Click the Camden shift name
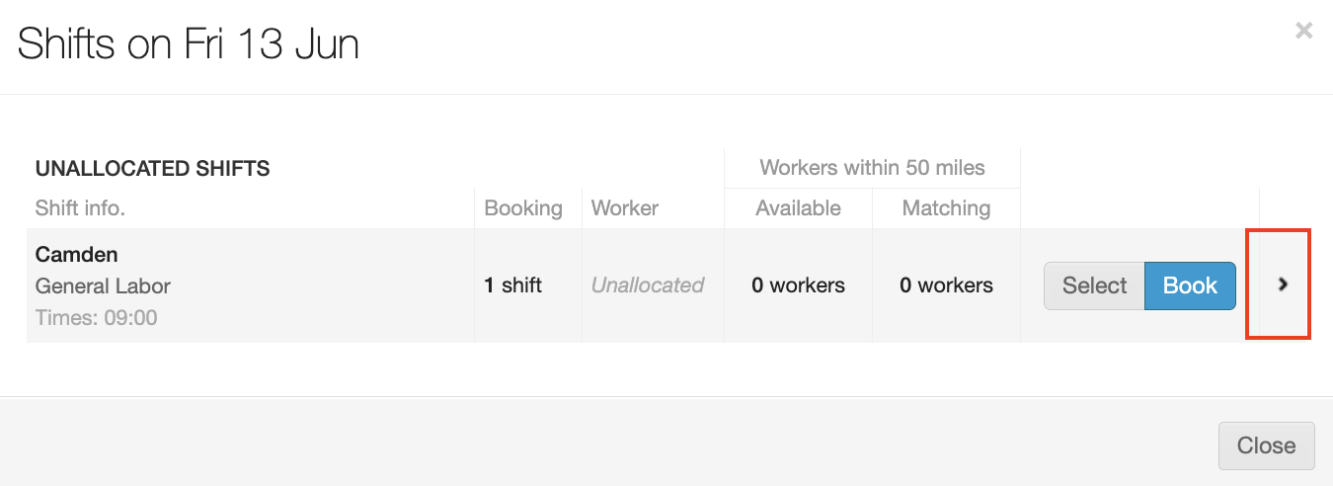 click(x=76, y=255)
